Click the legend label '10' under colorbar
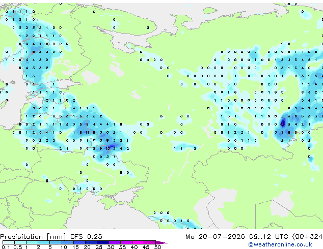The width and height of the screenshot is (323, 249). pyautogui.click(x=64, y=247)
